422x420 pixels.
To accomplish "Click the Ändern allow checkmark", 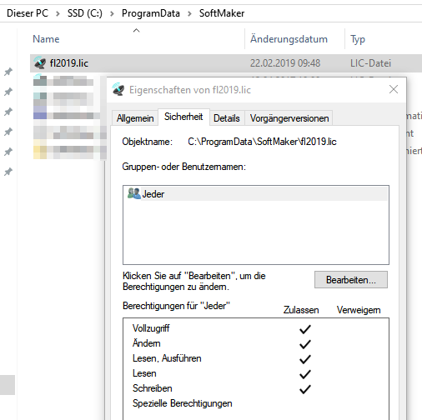I will [305, 344].
